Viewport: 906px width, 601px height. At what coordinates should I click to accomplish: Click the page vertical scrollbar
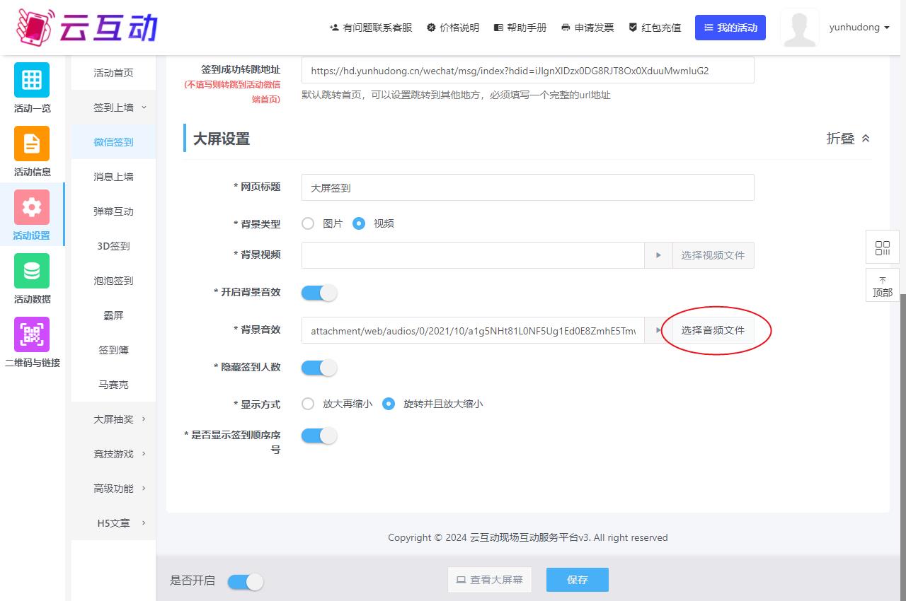coord(902,447)
